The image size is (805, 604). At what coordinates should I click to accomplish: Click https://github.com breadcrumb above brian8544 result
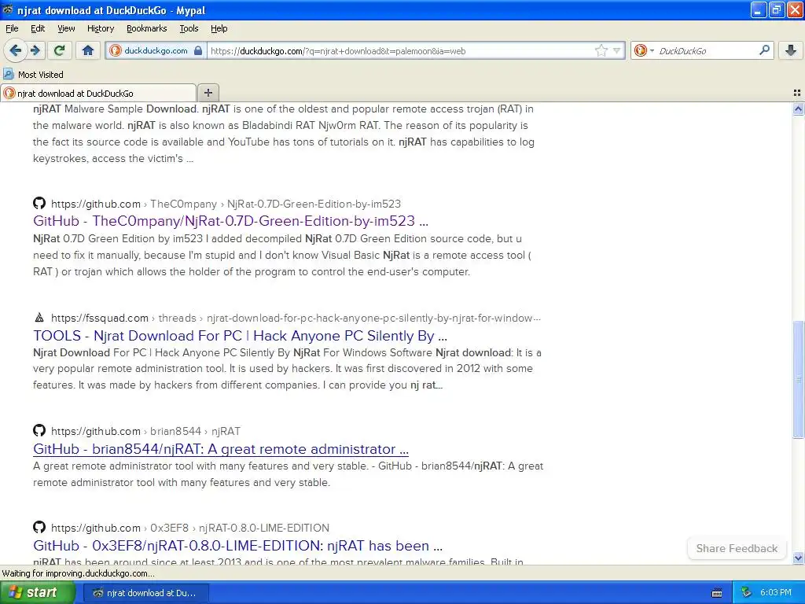(96, 431)
